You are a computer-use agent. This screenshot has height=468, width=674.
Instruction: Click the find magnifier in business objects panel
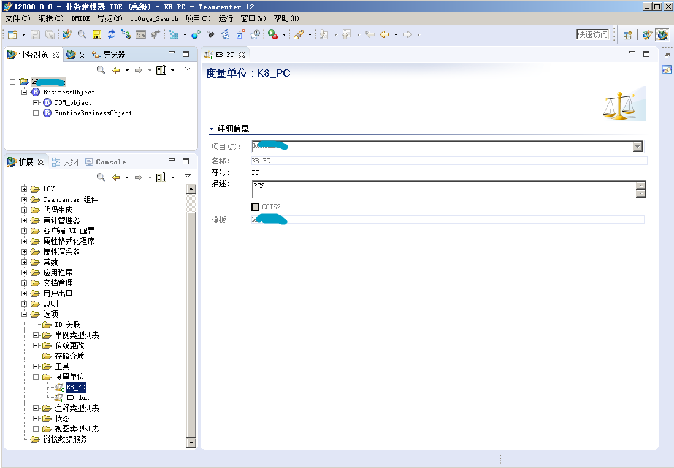[101, 70]
